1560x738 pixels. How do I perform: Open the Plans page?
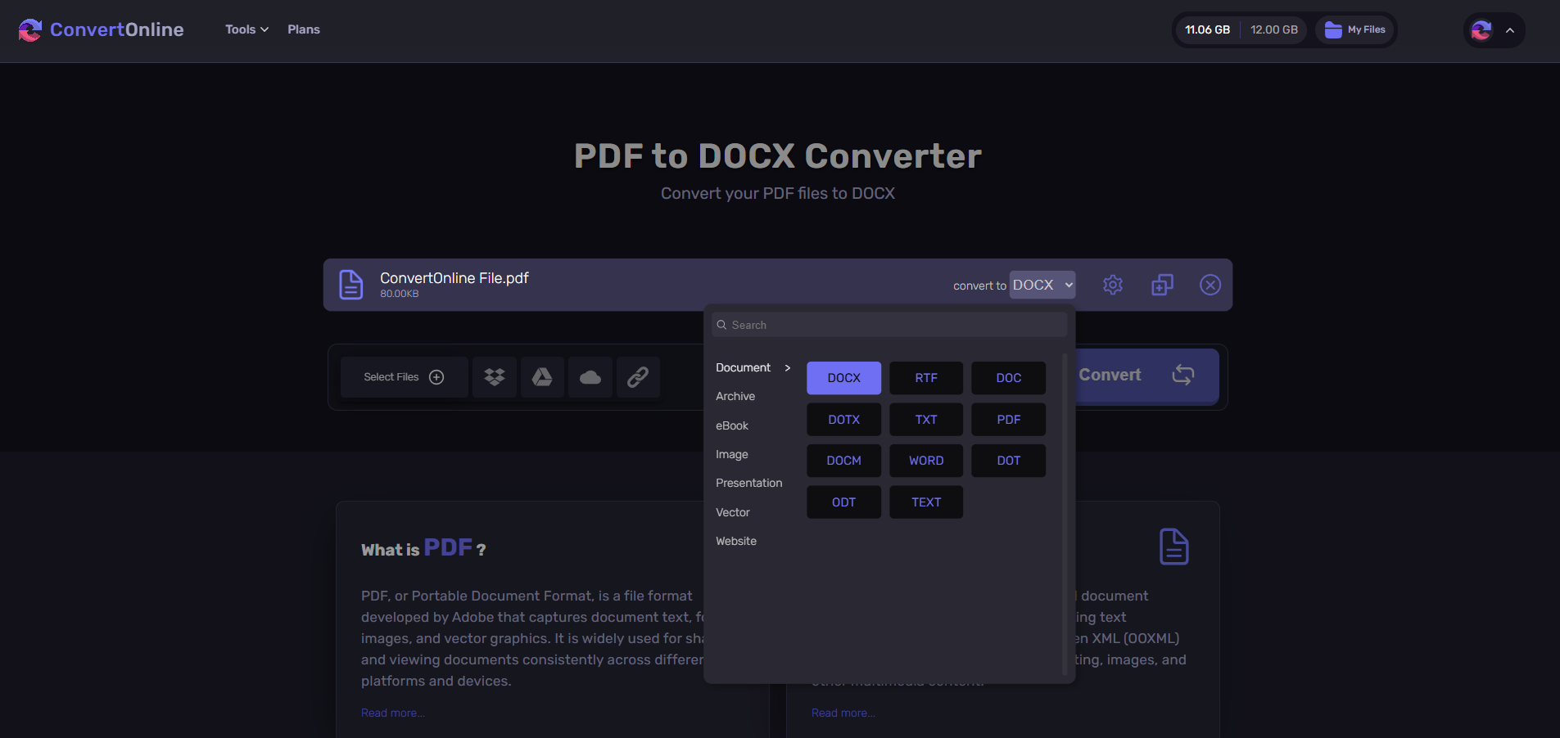click(304, 29)
